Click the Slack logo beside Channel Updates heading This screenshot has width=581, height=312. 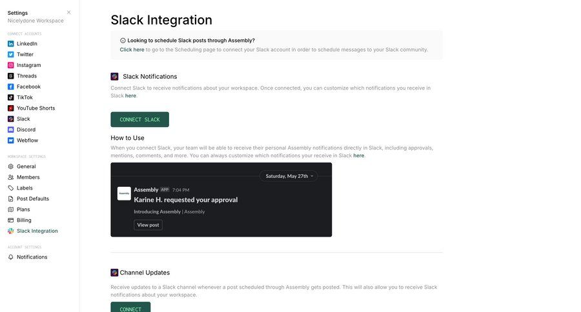[x=114, y=273]
